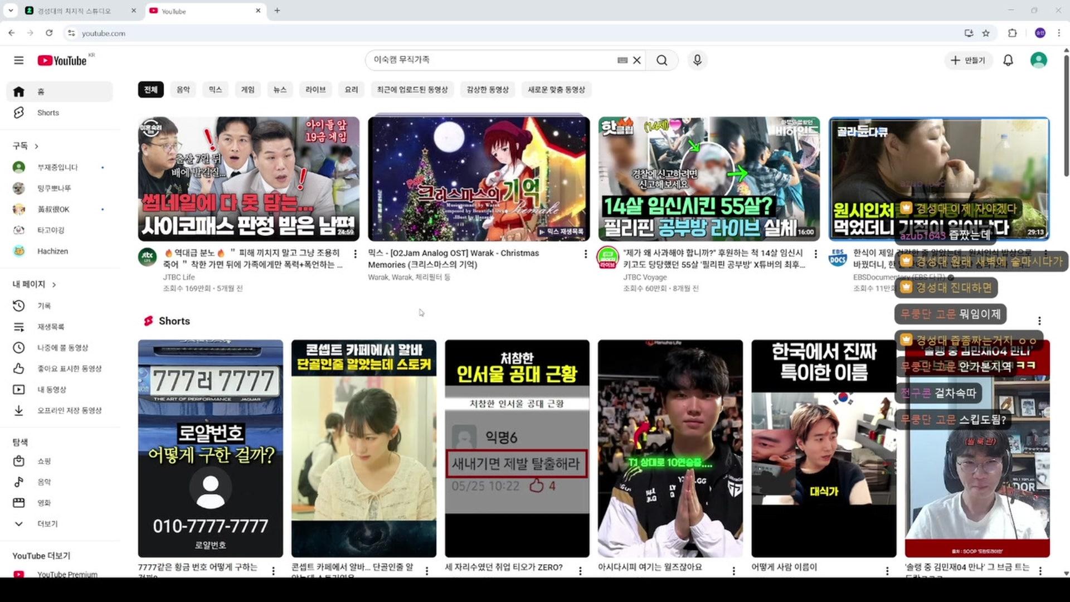Viewport: 1070px width, 602px height.
Task: Clear the search query with the X
Action: pos(636,60)
